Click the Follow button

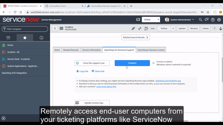tap(164, 29)
